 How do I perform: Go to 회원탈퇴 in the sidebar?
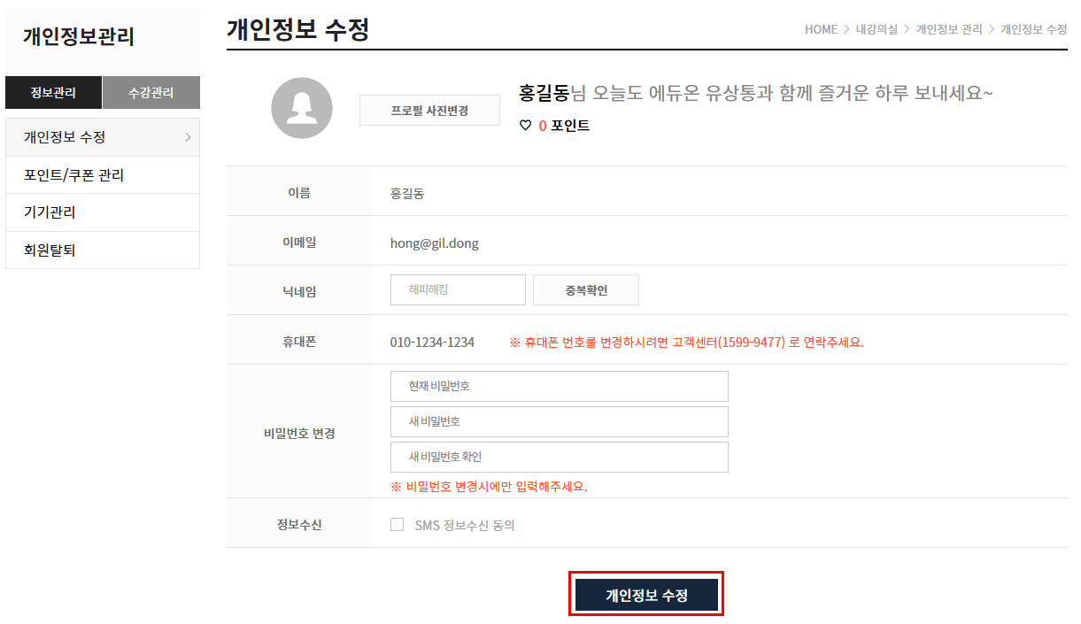[x=50, y=250]
